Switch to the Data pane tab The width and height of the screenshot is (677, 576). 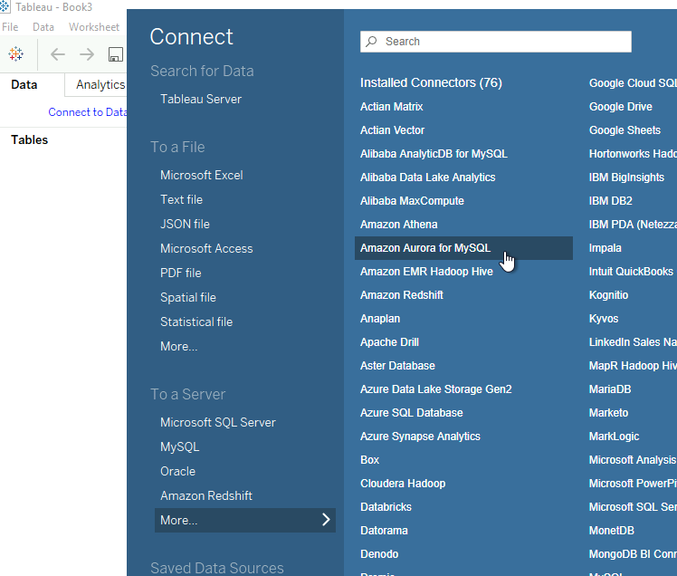click(x=24, y=85)
